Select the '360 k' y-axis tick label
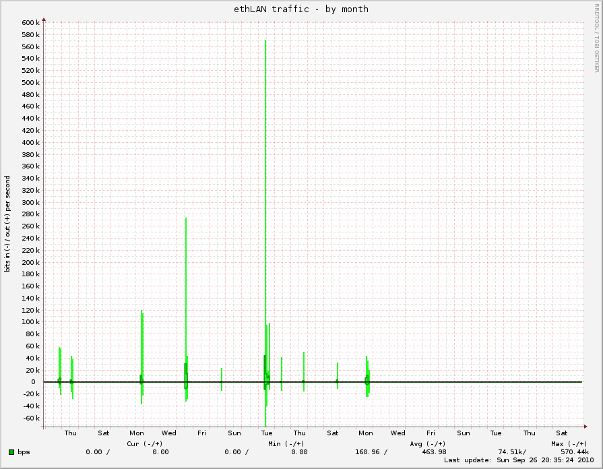 tap(31, 166)
